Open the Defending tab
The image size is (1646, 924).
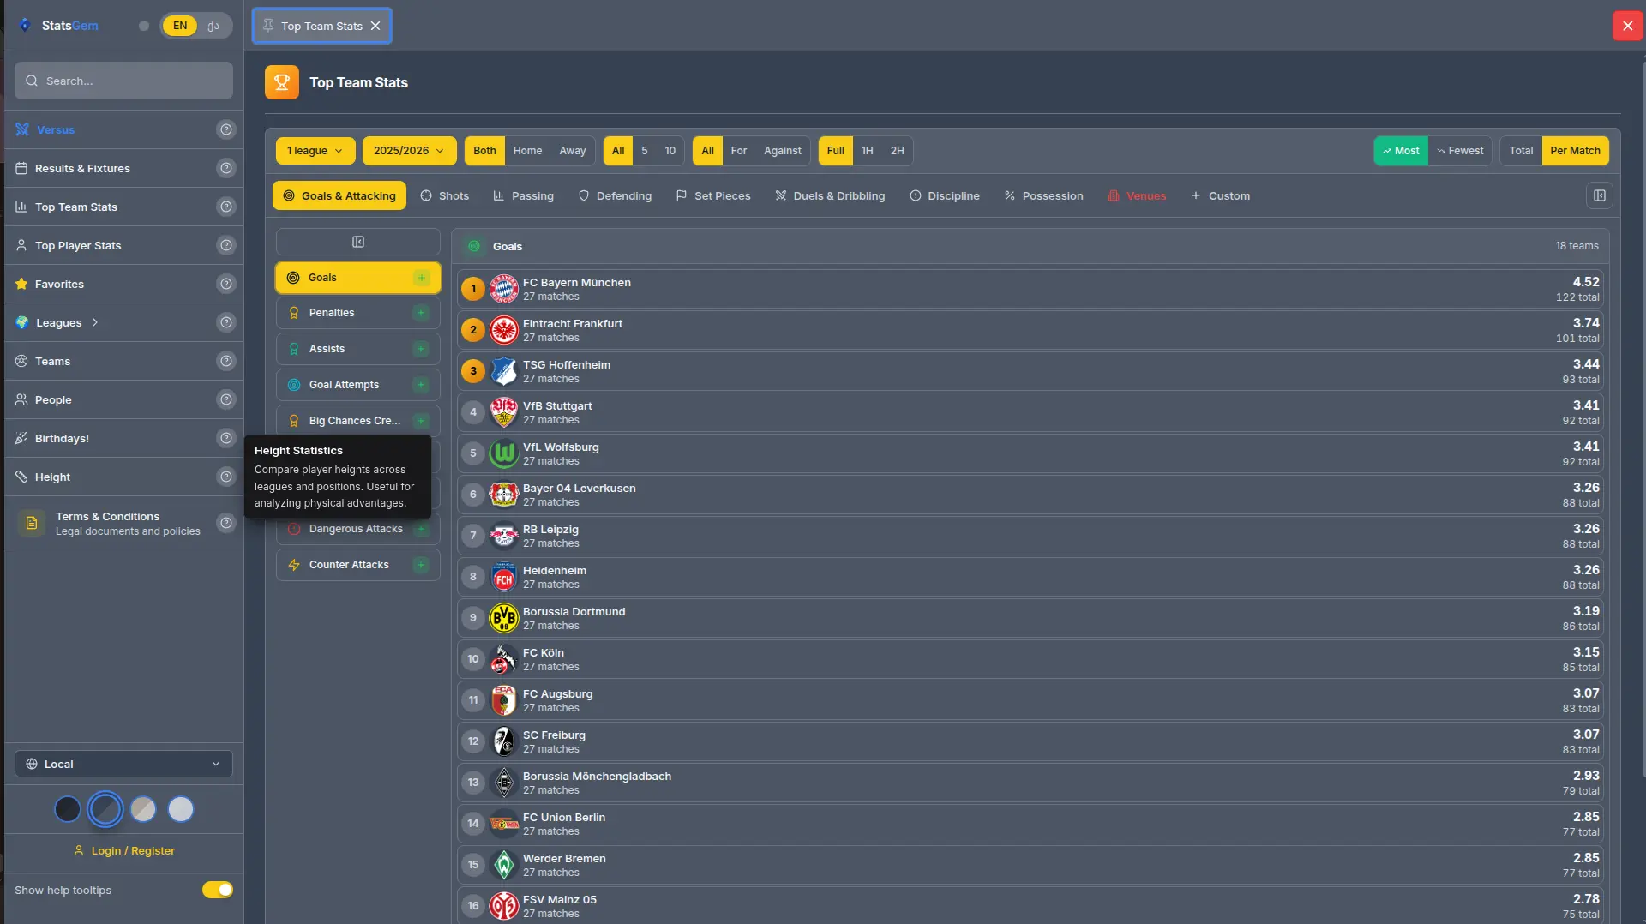[615, 195]
